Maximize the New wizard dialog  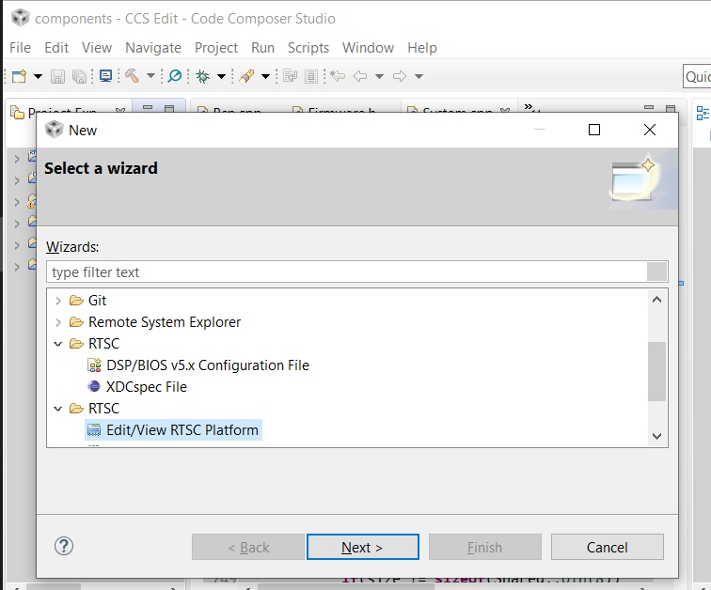(x=594, y=130)
